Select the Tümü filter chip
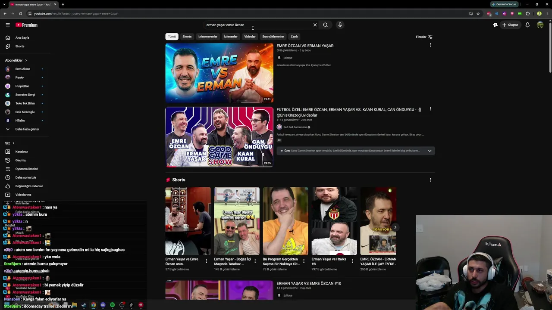The height and width of the screenshot is (310, 552). pyautogui.click(x=172, y=37)
